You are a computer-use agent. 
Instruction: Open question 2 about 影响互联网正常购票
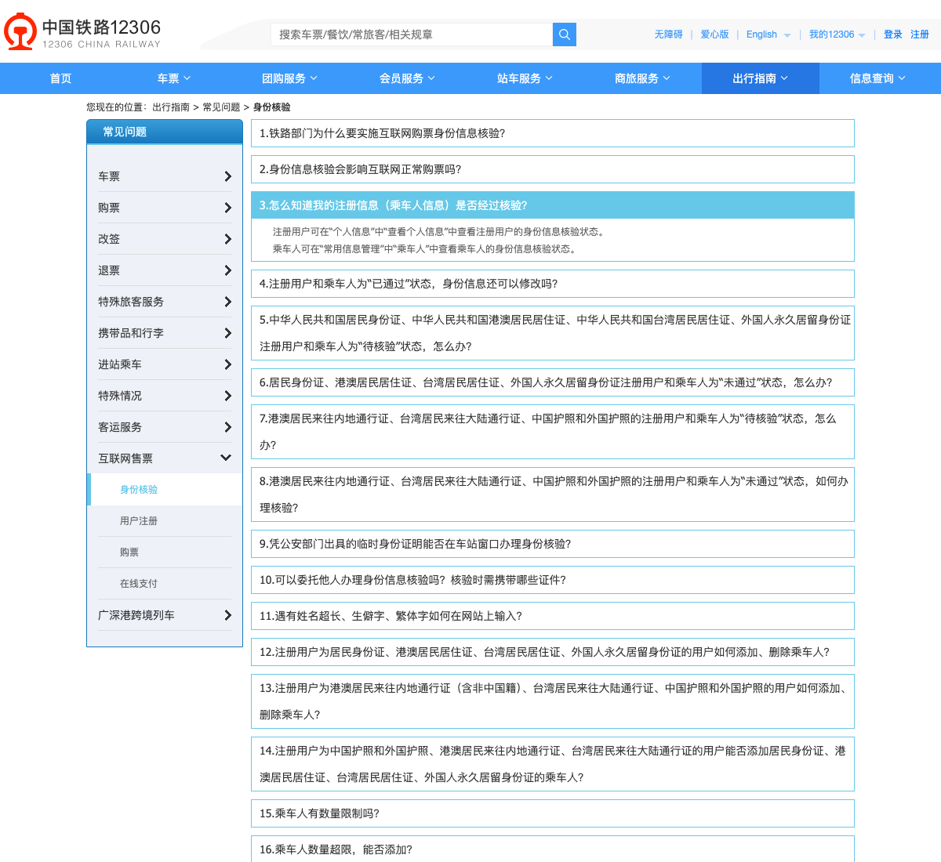point(552,169)
